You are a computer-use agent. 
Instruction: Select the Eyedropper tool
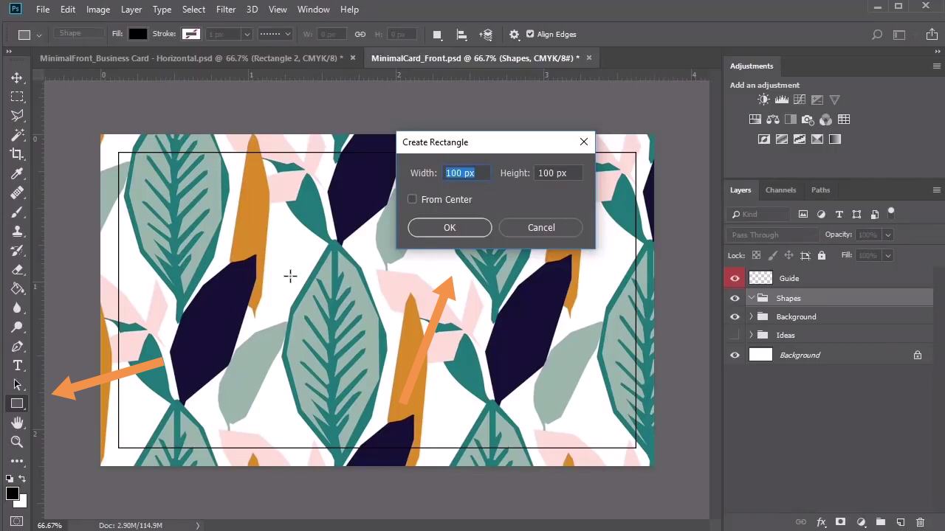(x=17, y=173)
